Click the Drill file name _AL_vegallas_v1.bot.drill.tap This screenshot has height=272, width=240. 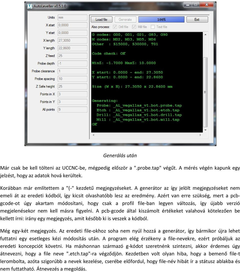[147, 115]
